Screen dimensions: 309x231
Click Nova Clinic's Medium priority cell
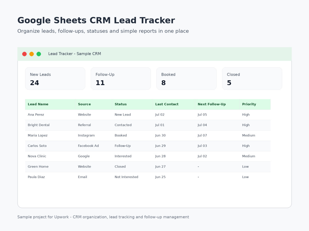(x=255, y=156)
